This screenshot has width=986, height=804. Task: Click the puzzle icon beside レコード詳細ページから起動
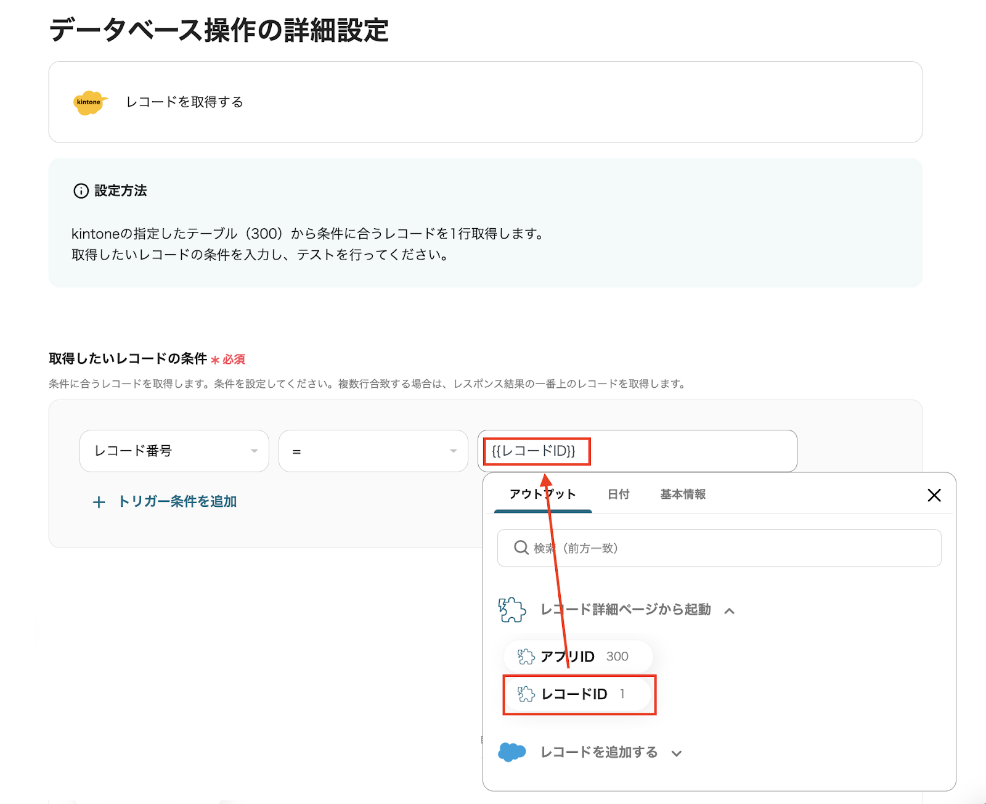(x=512, y=610)
